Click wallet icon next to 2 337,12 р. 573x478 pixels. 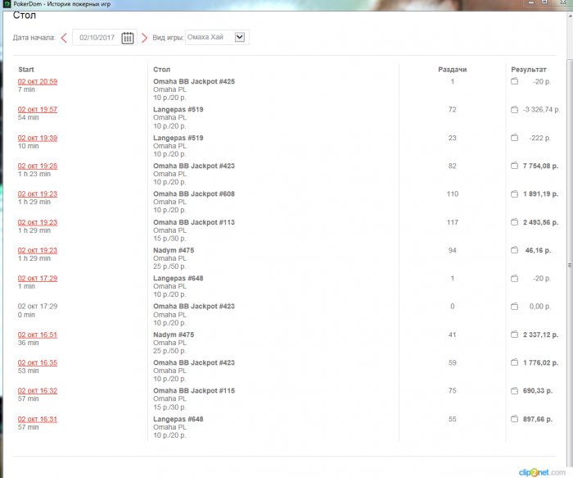(515, 335)
